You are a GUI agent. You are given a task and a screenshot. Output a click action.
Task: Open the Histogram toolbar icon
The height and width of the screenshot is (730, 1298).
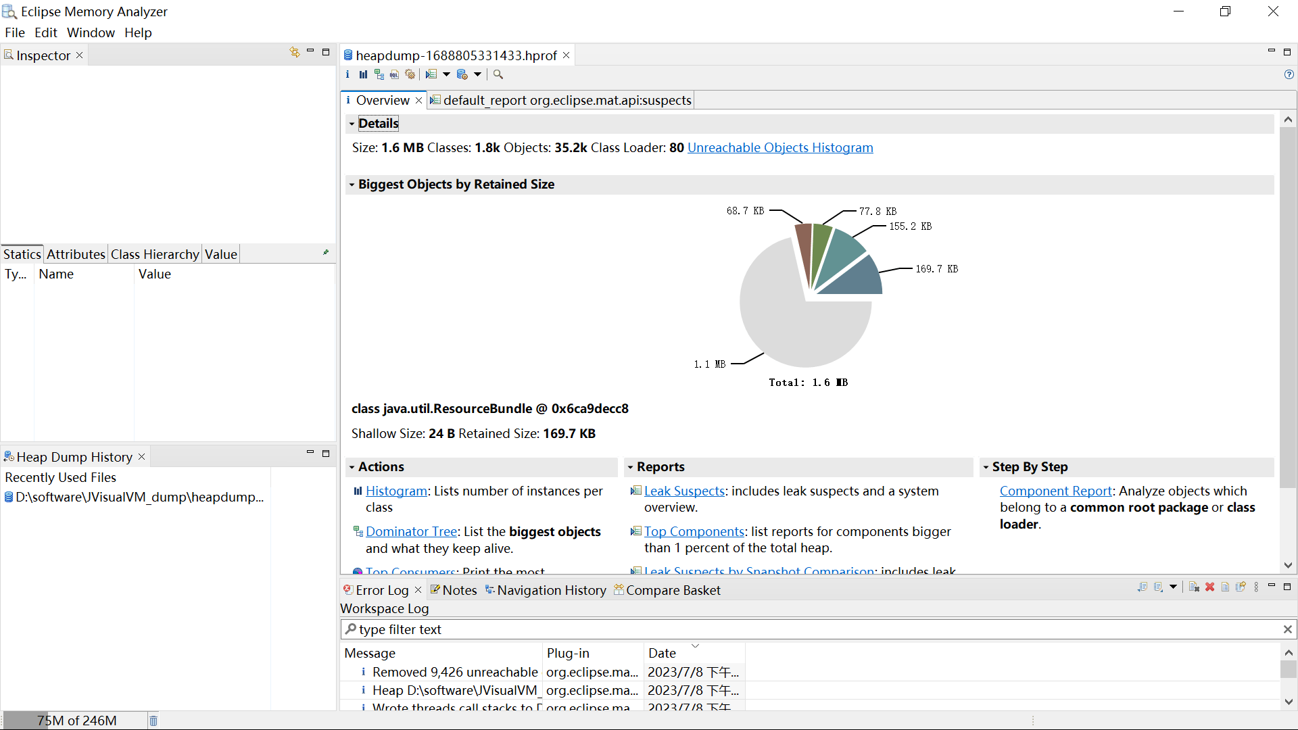(363, 74)
